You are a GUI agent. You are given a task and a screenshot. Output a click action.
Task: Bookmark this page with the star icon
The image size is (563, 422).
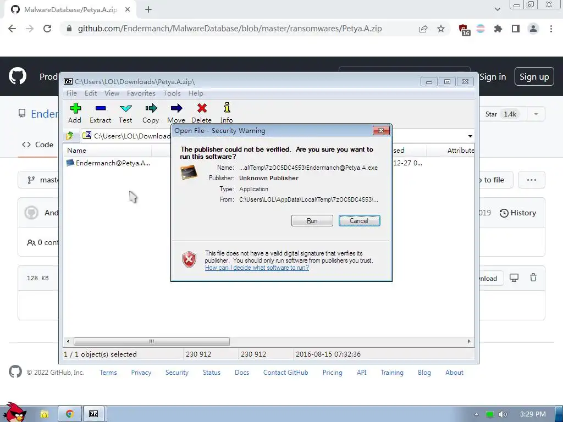click(441, 29)
